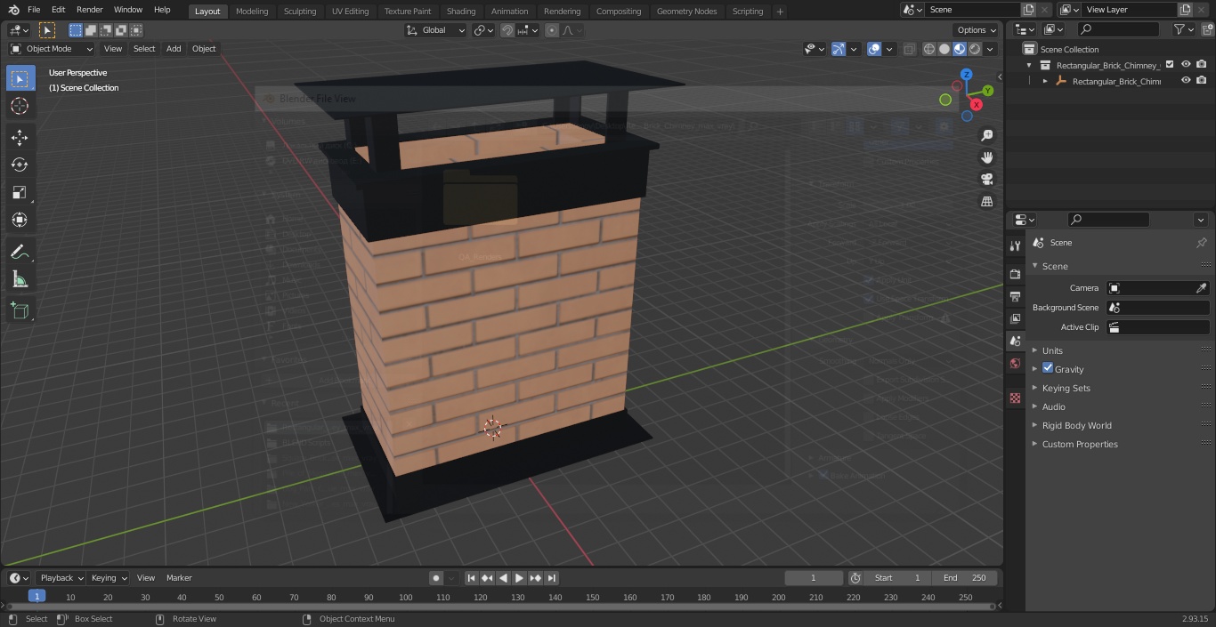This screenshot has height=627, width=1216.
Task: Switch to the Modeling workspace tab
Action: pyautogui.click(x=252, y=11)
